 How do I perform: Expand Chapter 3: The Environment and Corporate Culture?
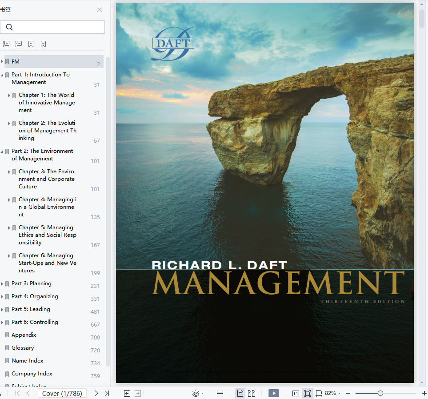coord(9,172)
